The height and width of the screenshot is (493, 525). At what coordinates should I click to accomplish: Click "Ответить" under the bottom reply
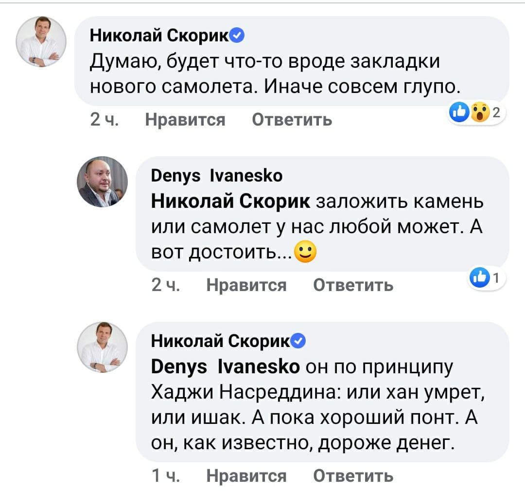point(353,475)
